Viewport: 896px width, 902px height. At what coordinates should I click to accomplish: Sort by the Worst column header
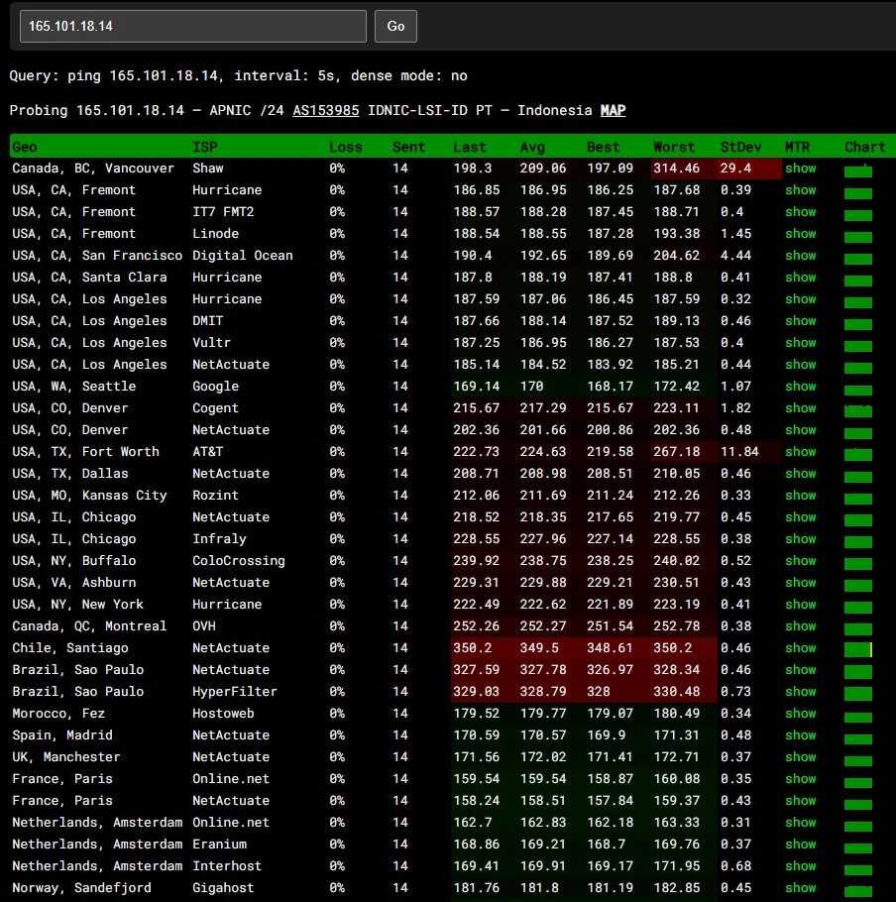[x=674, y=147]
